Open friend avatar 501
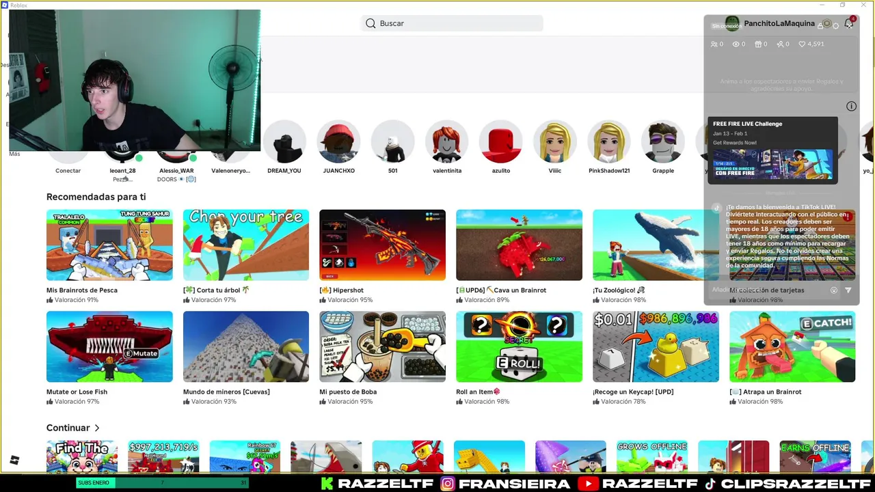The image size is (875, 492). point(393,141)
